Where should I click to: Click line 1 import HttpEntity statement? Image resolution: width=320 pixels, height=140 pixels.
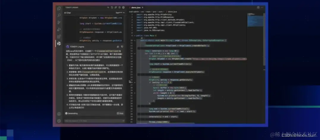coord(154,15)
